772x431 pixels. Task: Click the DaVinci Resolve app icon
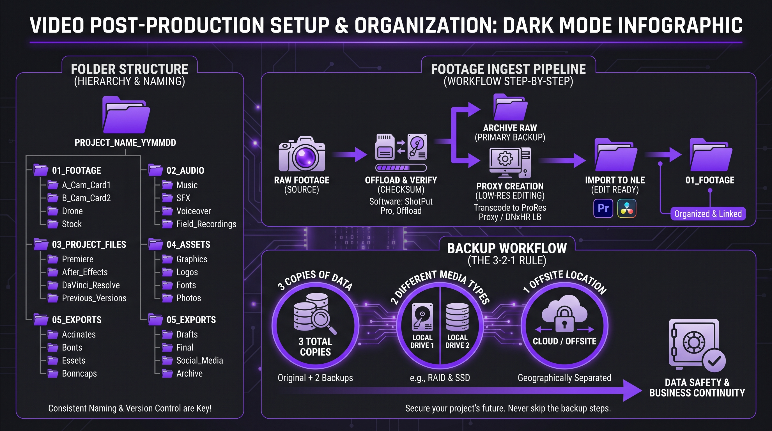(x=627, y=208)
